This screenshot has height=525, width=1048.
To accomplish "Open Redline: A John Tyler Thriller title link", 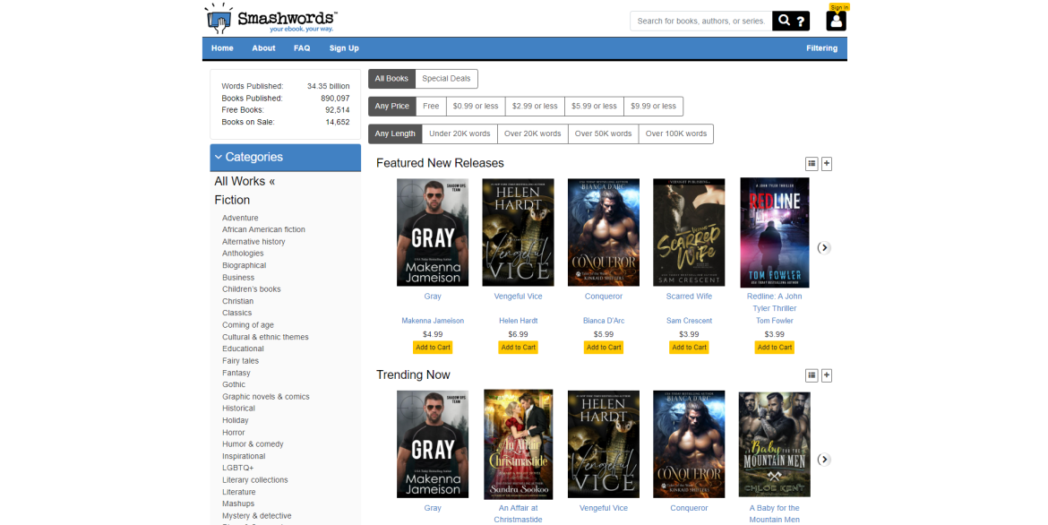I will pyautogui.click(x=775, y=302).
